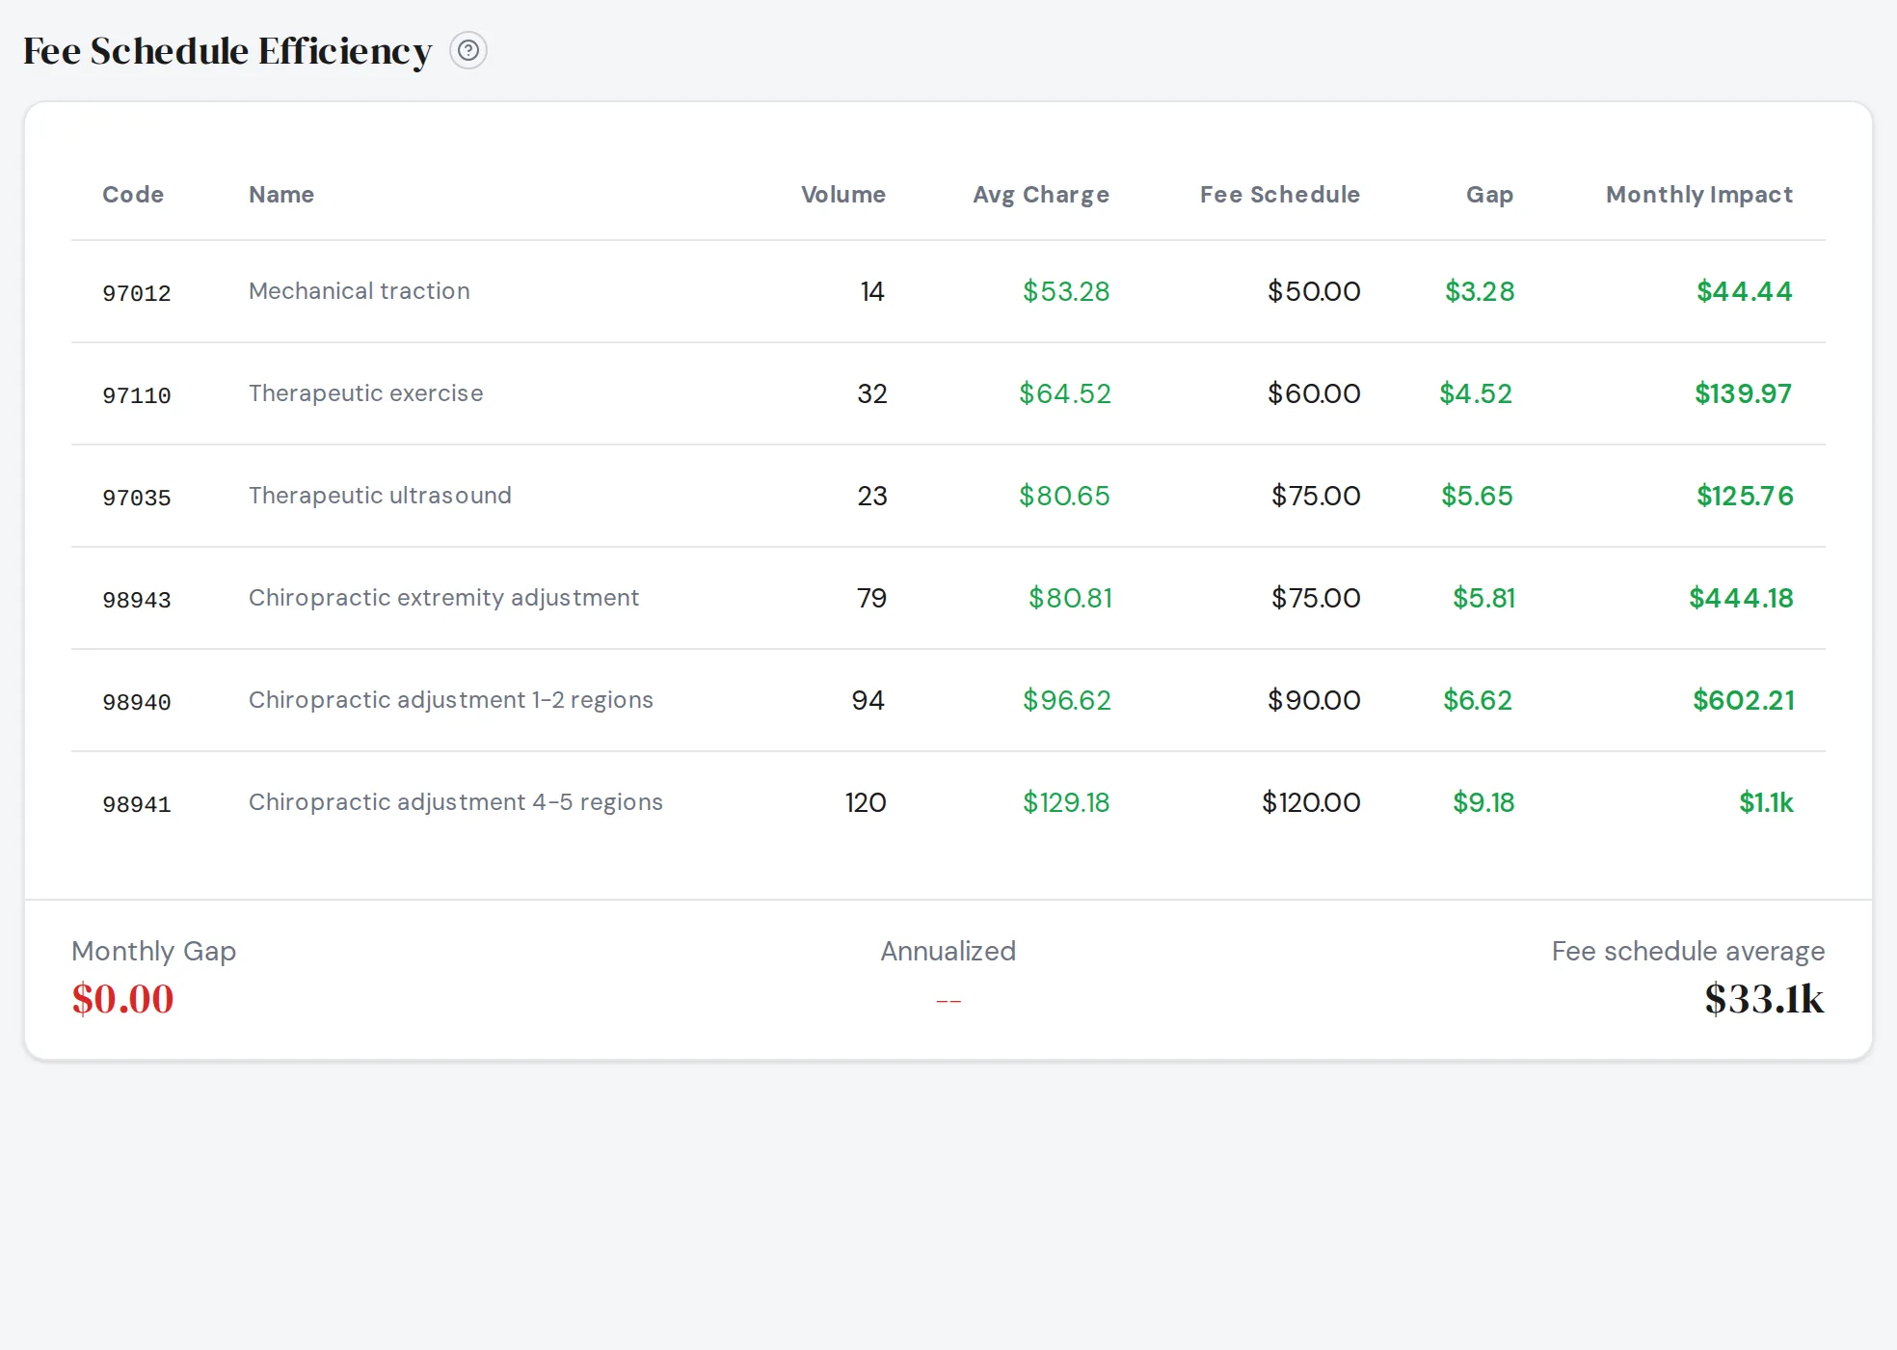Viewport: 1897px width, 1350px height.
Task: Select the Mechanical traction row name
Action: (x=360, y=291)
